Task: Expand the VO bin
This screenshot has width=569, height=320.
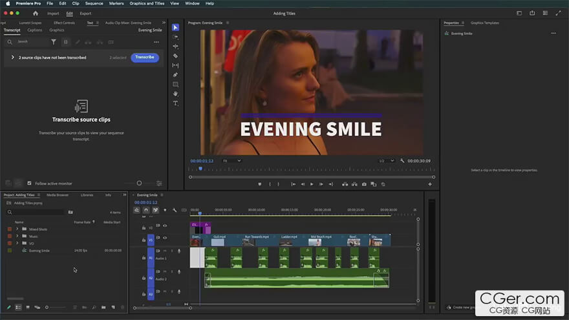Action: pos(17,243)
